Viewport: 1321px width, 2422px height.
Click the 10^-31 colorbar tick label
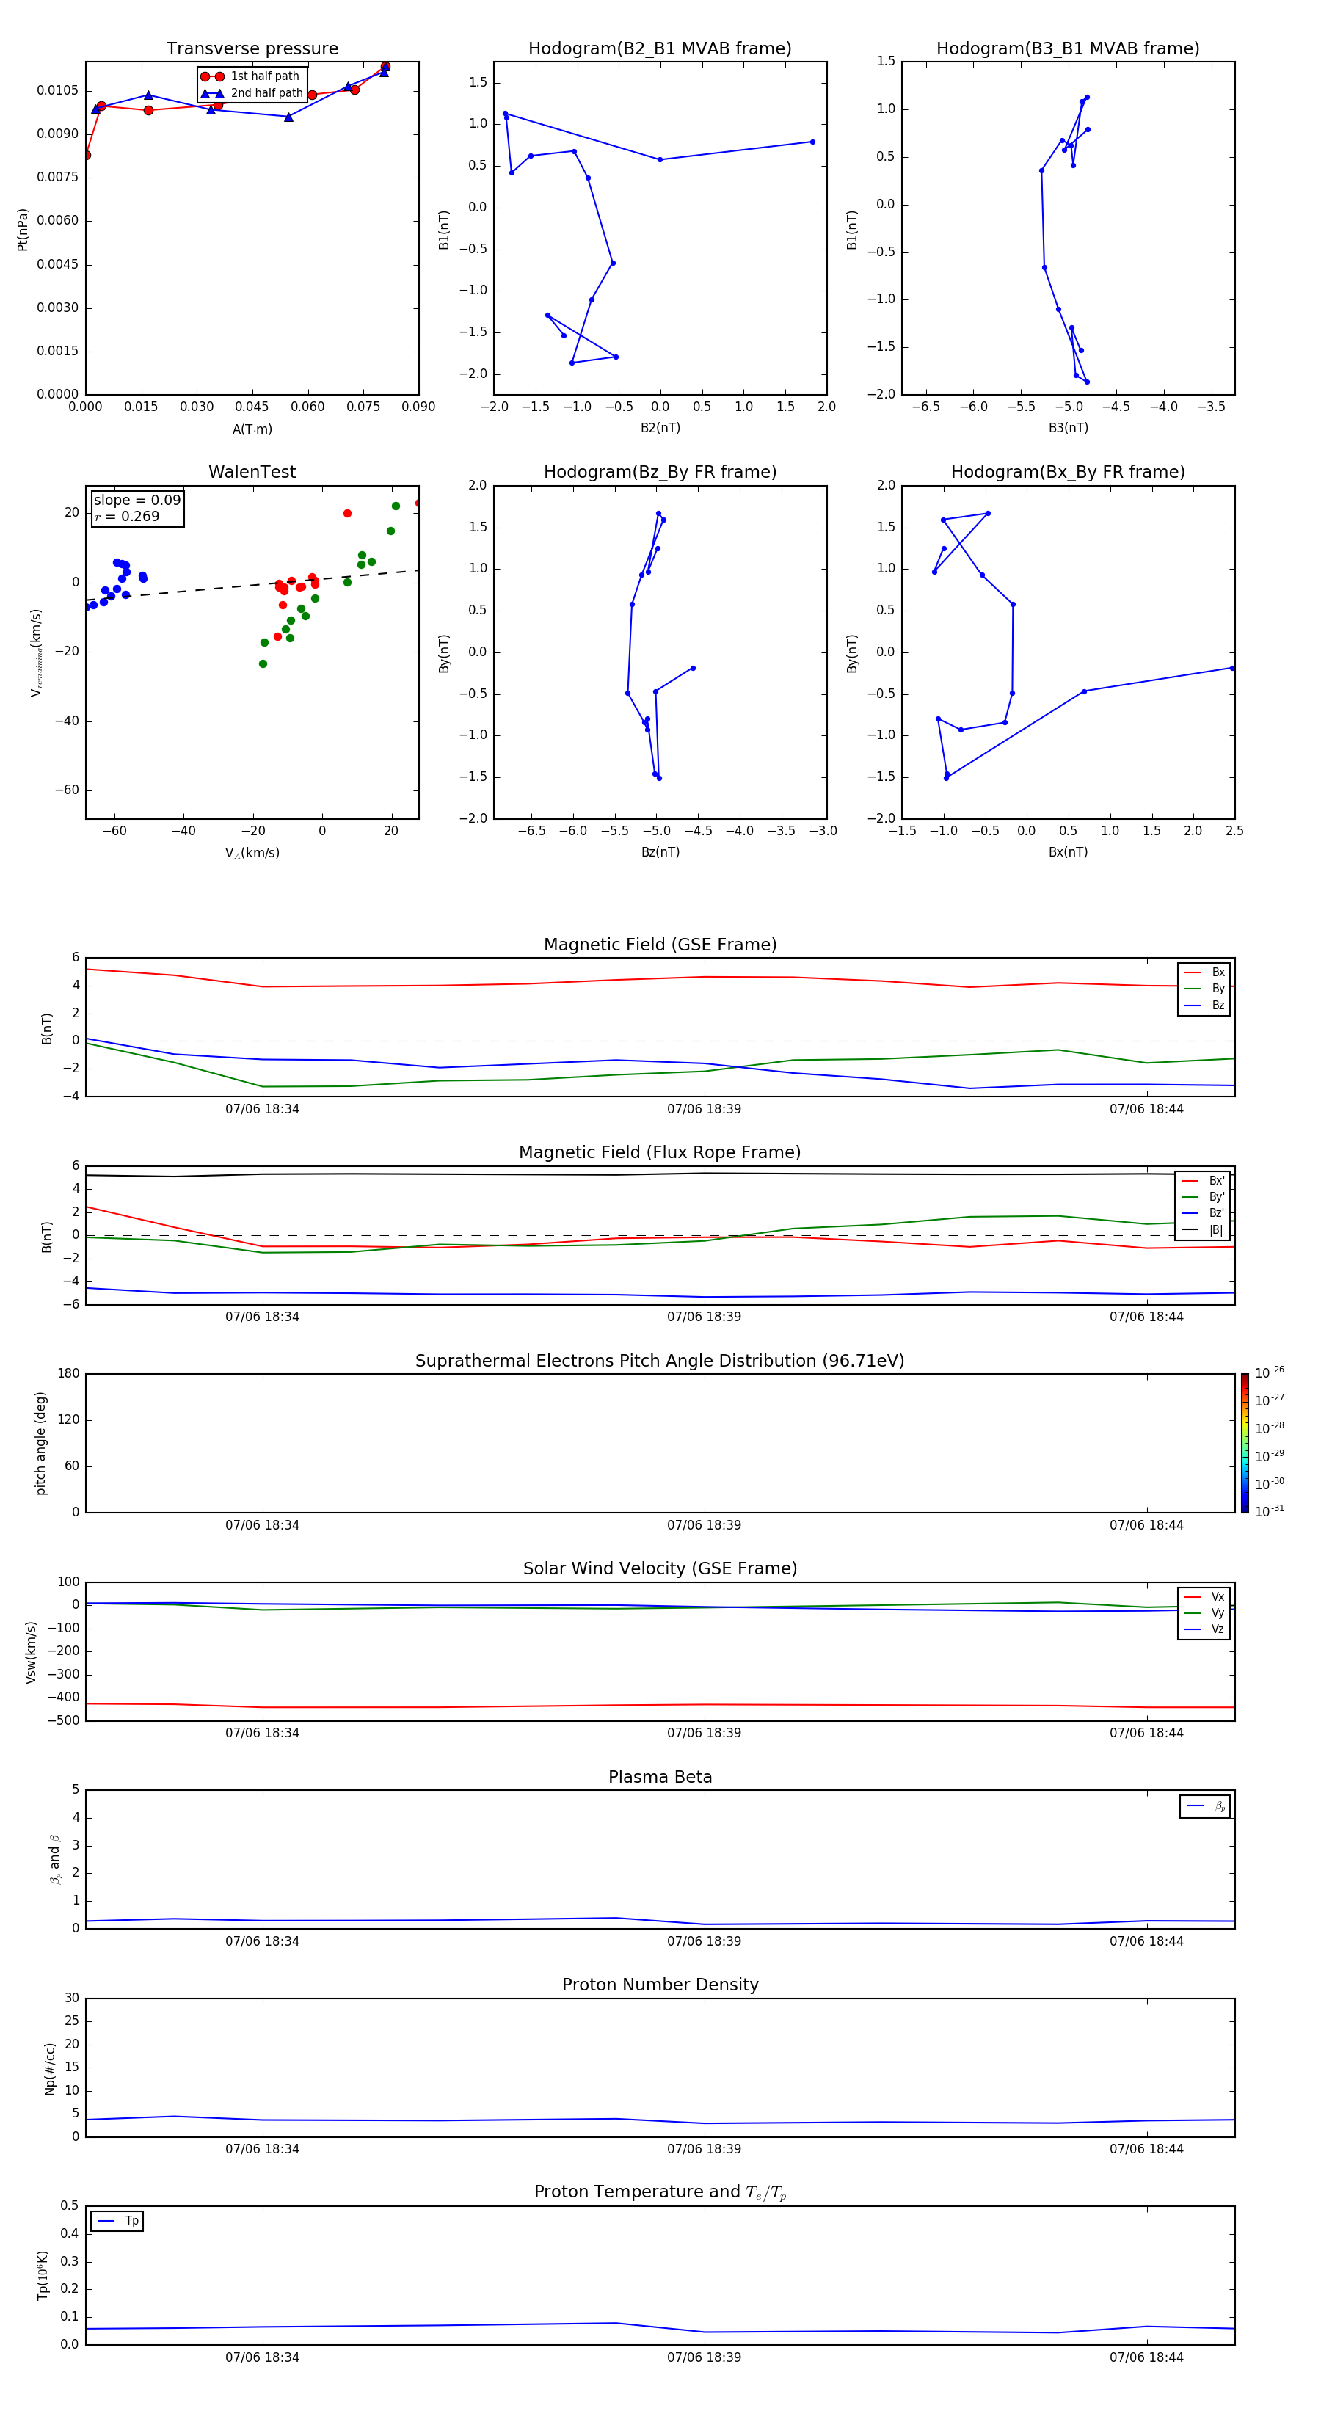1270,1511
